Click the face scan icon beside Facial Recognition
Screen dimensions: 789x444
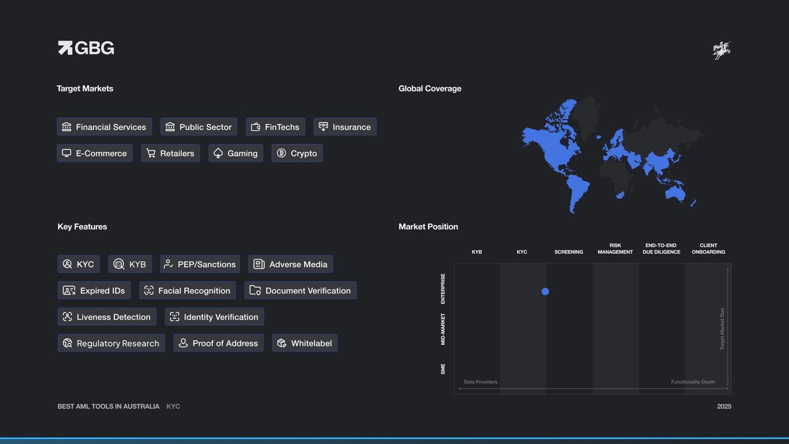[149, 291]
